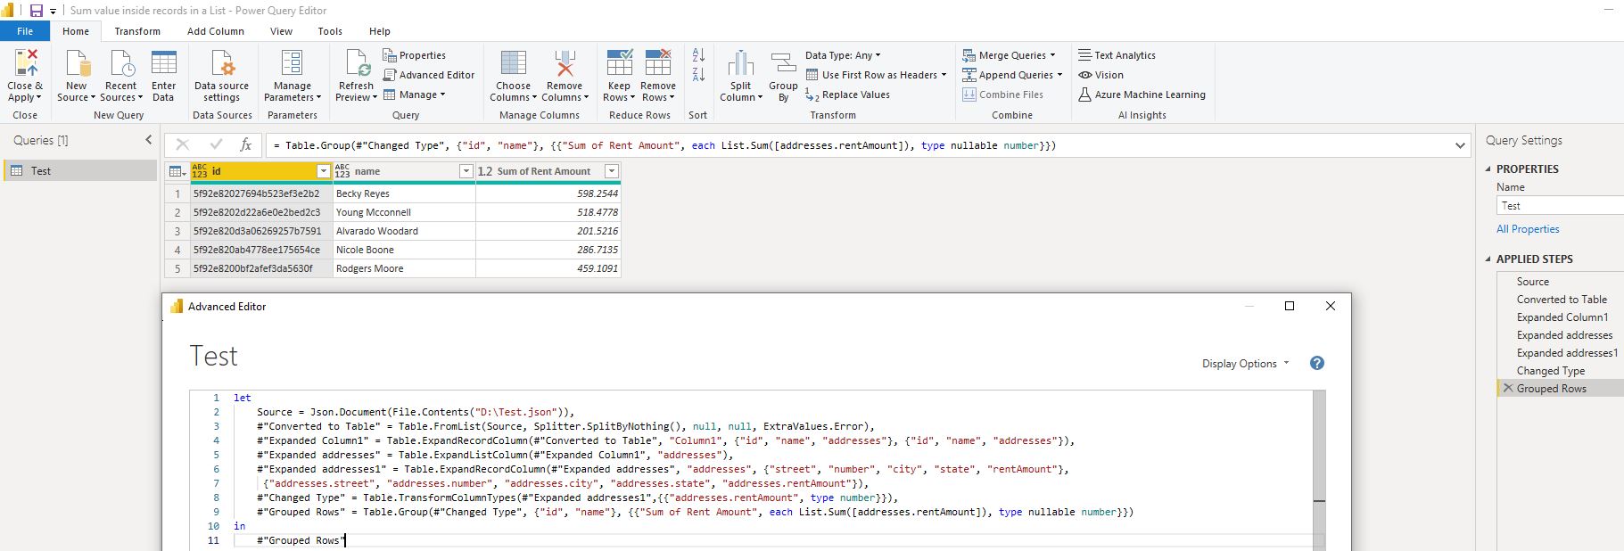Open name column filter dropdown
This screenshot has width=1624, height=551.
466,171
